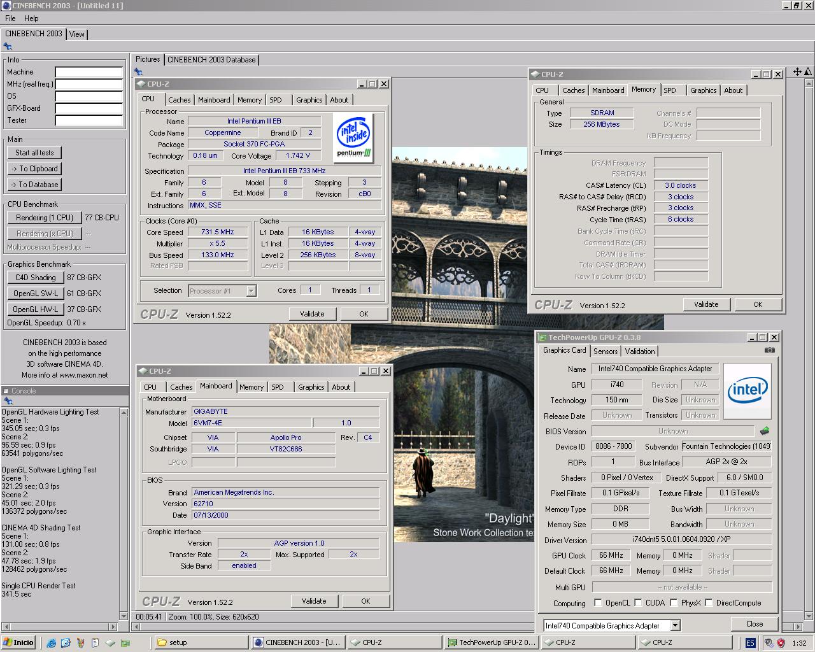This screenshot has width=815, height=652.
Task: Open the Caches tab in top-left CPU-Z window
Action: (x=180, y=100)
